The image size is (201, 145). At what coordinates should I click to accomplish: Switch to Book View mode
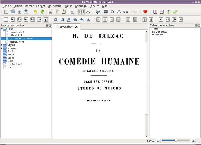(x=81, y=12)
